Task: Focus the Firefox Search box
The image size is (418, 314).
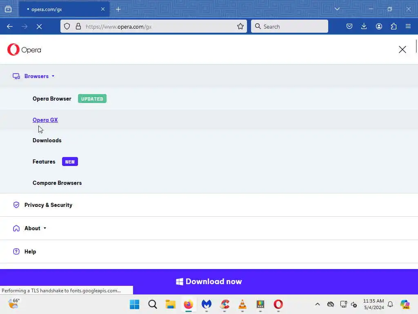Action: [x=289, y=27]
